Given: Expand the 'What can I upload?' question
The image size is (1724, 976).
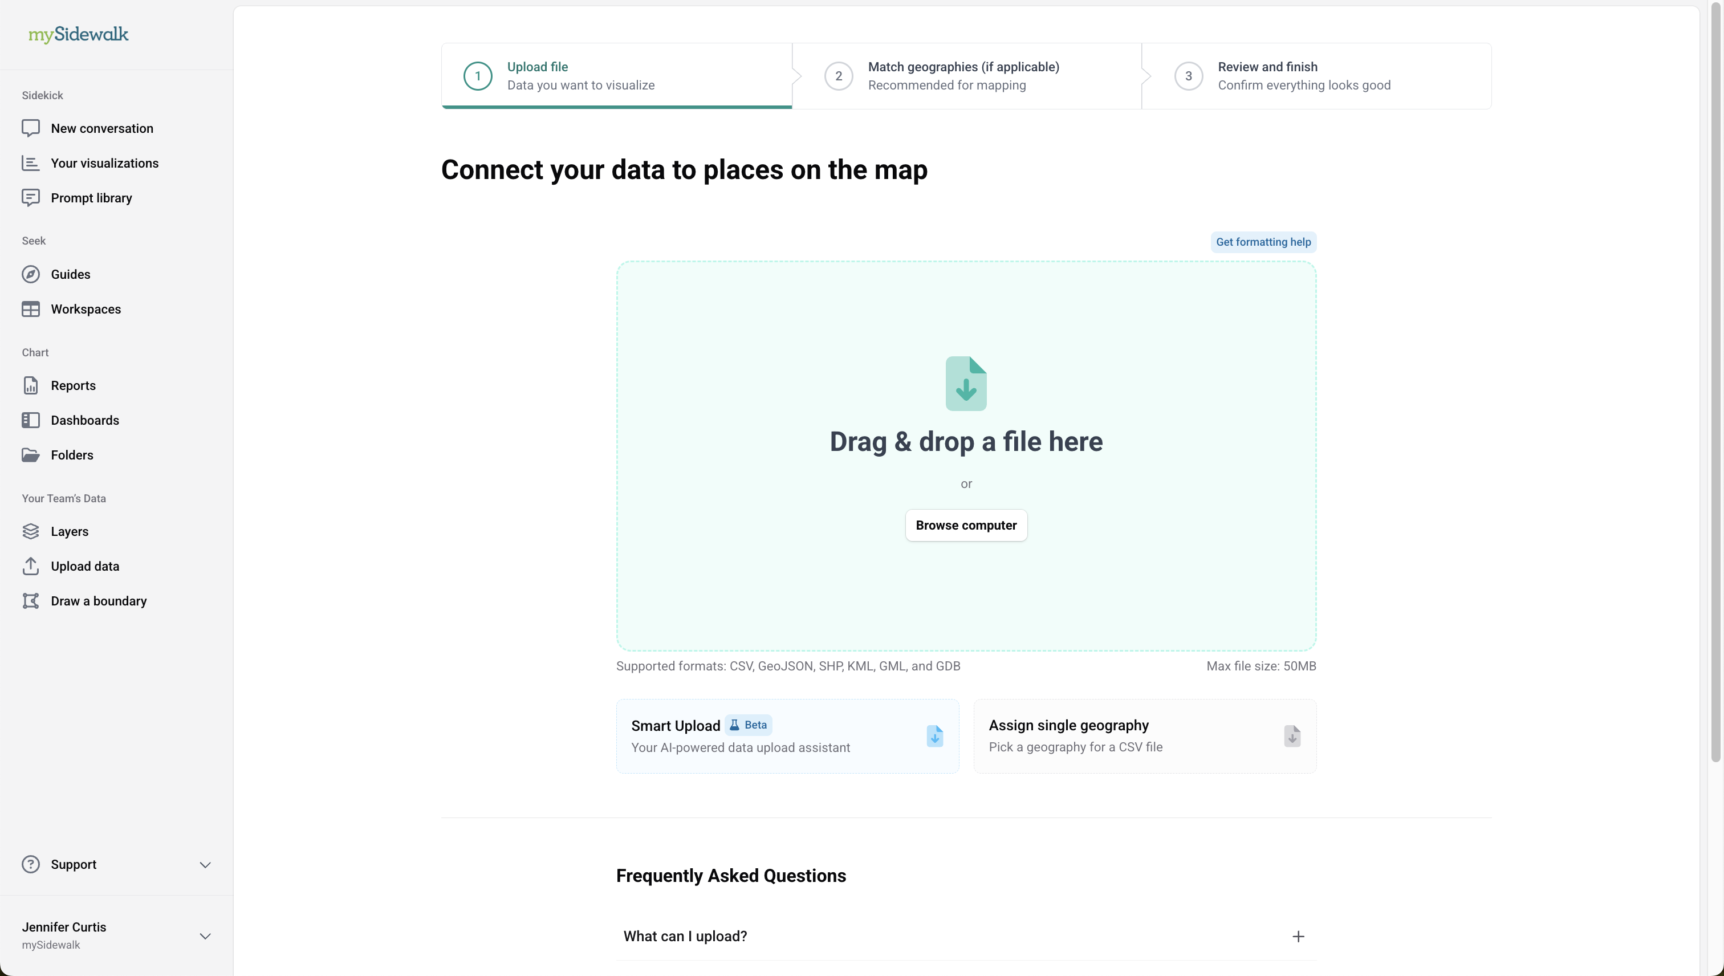Looking at the screenshot, I should [x=1298, y=937].
